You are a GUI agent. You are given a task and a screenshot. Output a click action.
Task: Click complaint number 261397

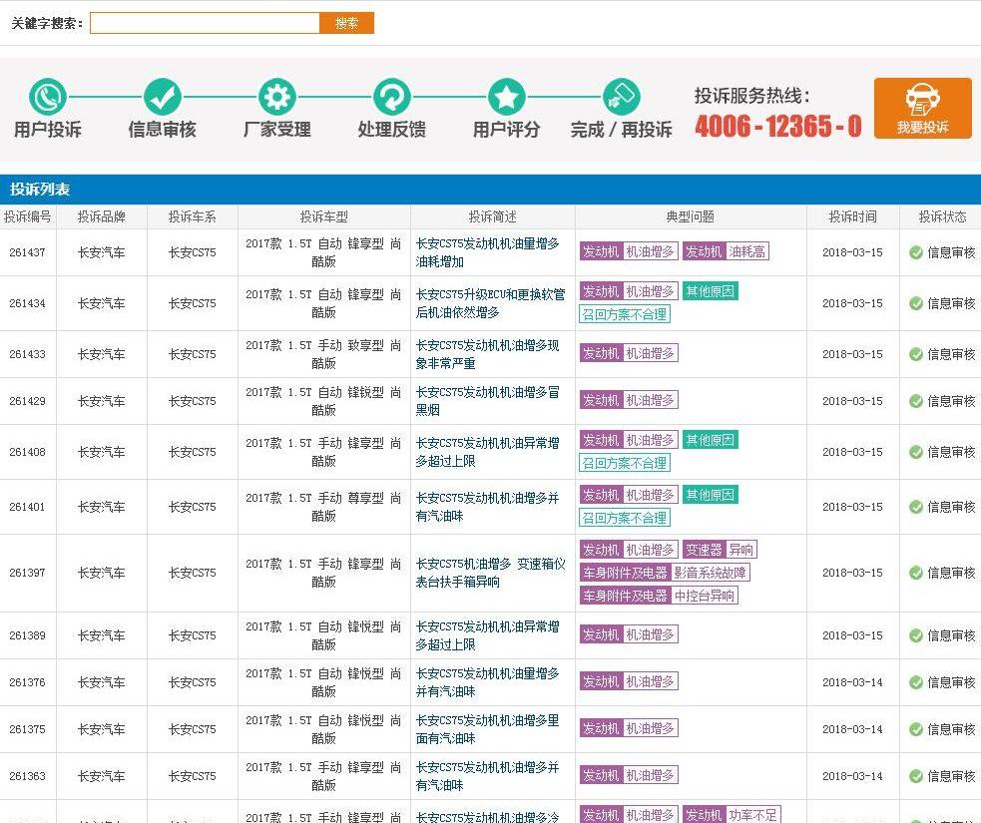point(28,573)
